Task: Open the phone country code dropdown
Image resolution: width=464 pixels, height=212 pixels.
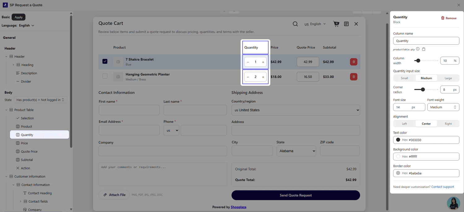Action: pos(171,130)
